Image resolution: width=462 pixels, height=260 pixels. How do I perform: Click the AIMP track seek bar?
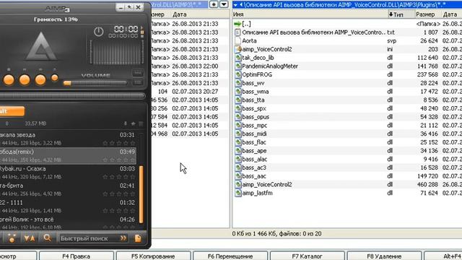(x=72, y=96)
